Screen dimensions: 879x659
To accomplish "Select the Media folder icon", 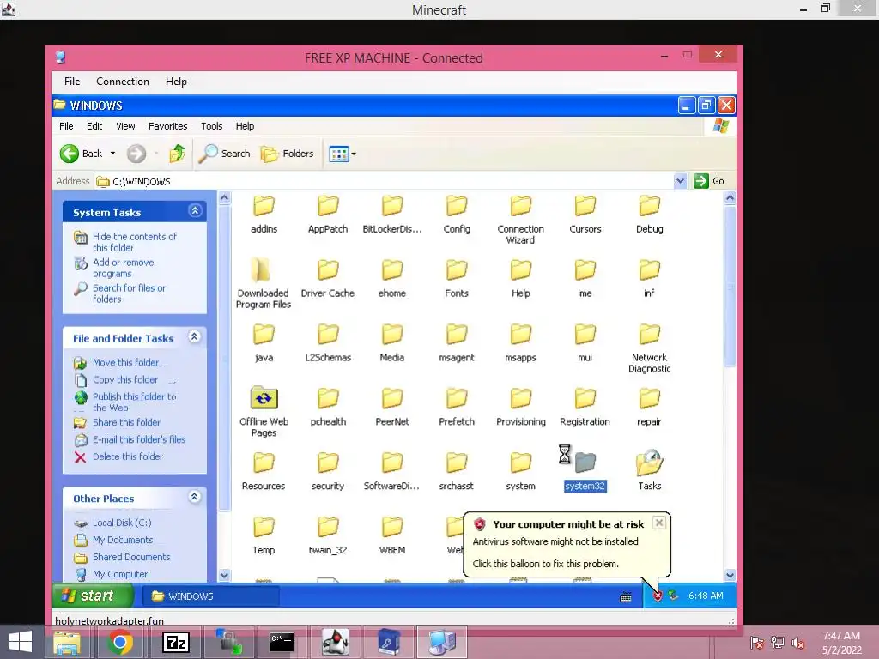I will [391, 335].
